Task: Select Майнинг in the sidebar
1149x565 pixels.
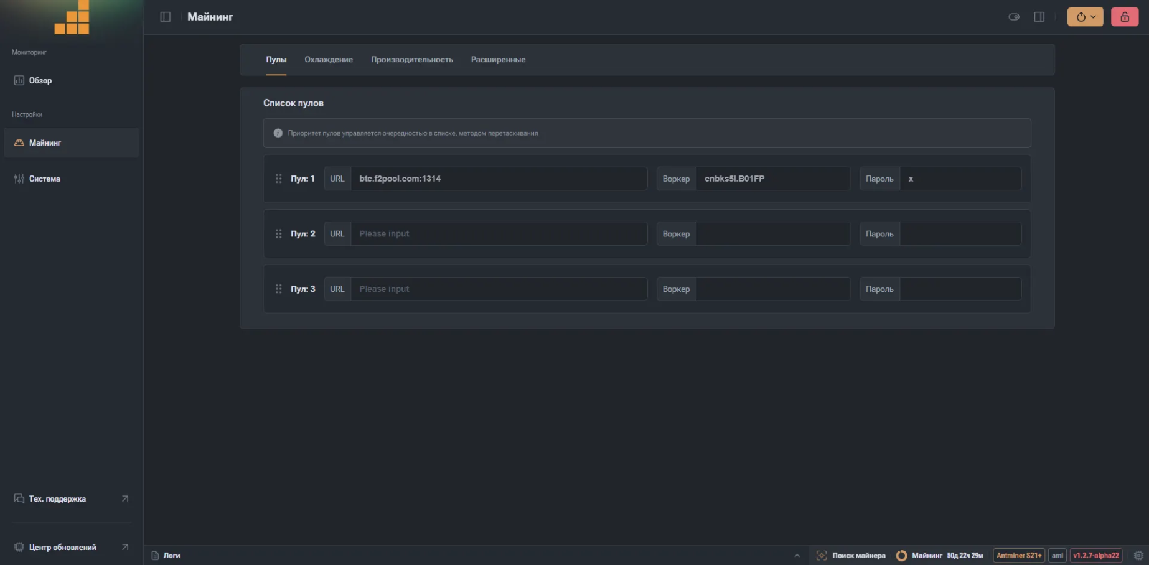Action: pos(72,142)
